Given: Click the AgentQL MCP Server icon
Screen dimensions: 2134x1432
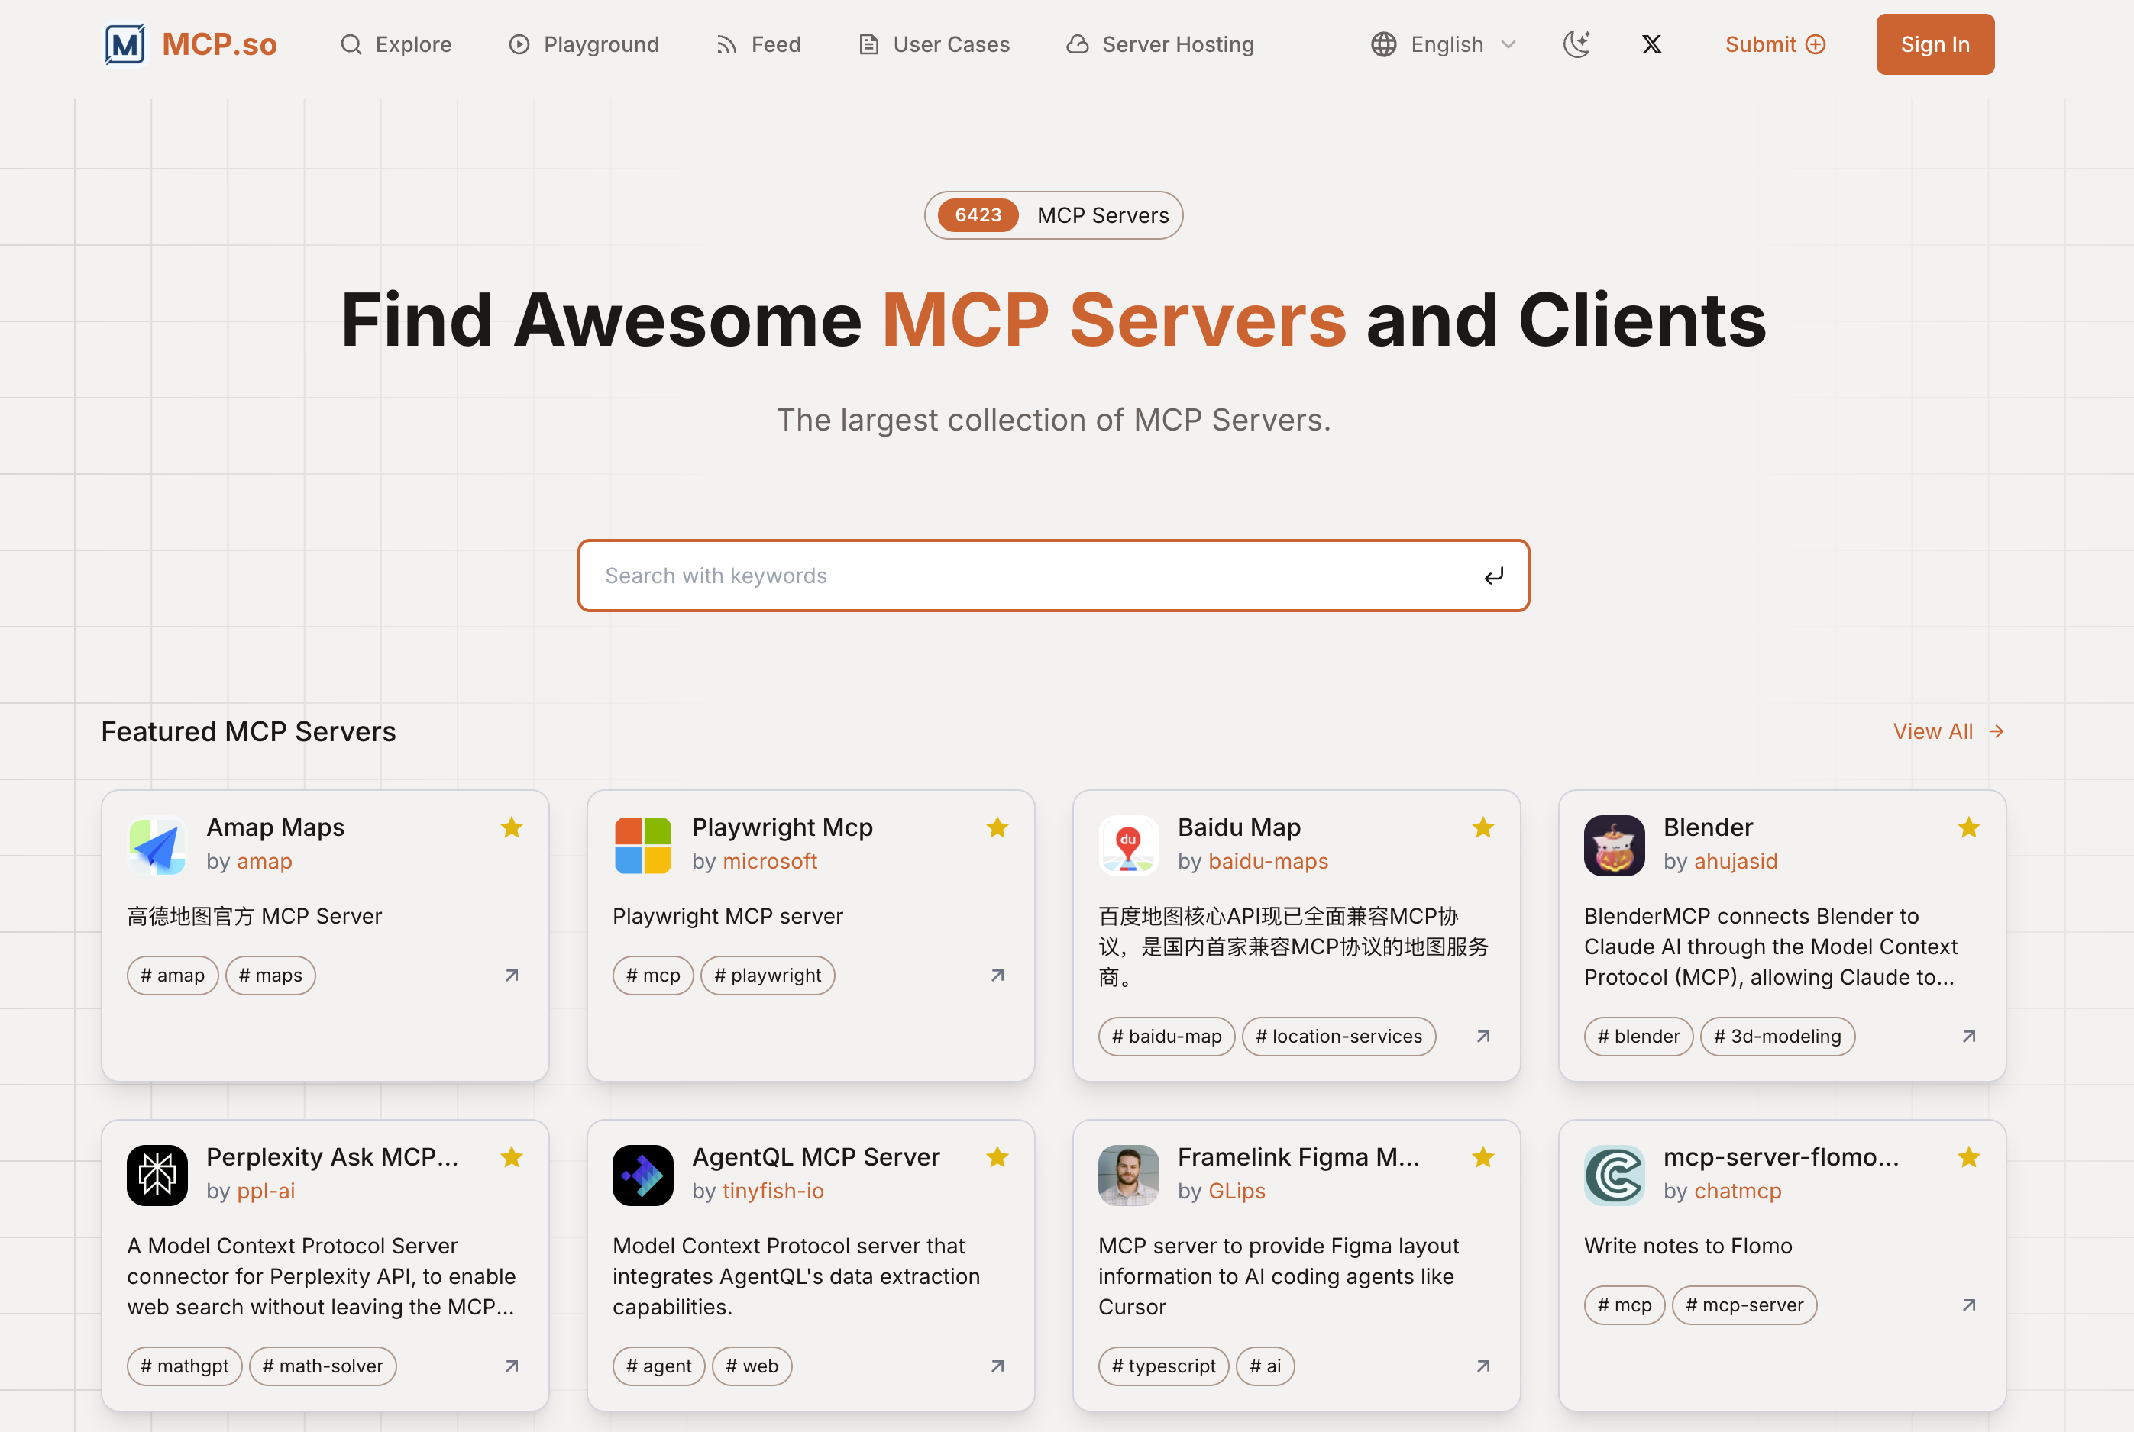Looking at the screenshot, I should [642, 1176].
